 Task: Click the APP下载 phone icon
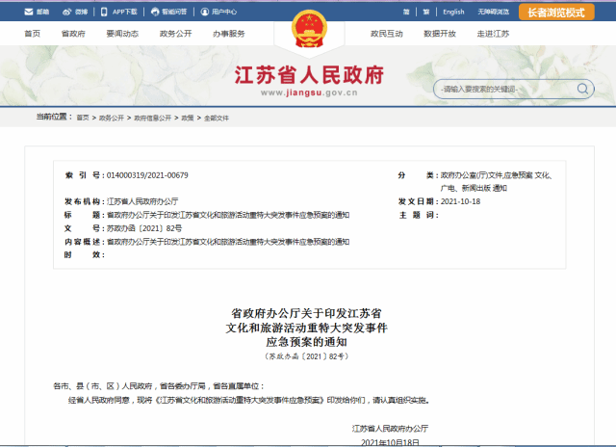coord(105,13)
